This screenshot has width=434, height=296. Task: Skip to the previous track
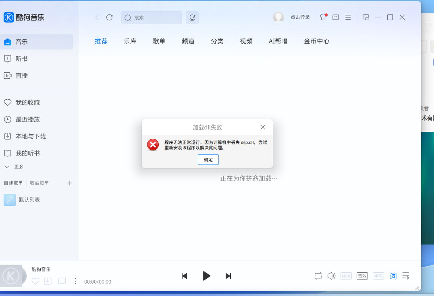click(184, 276)
